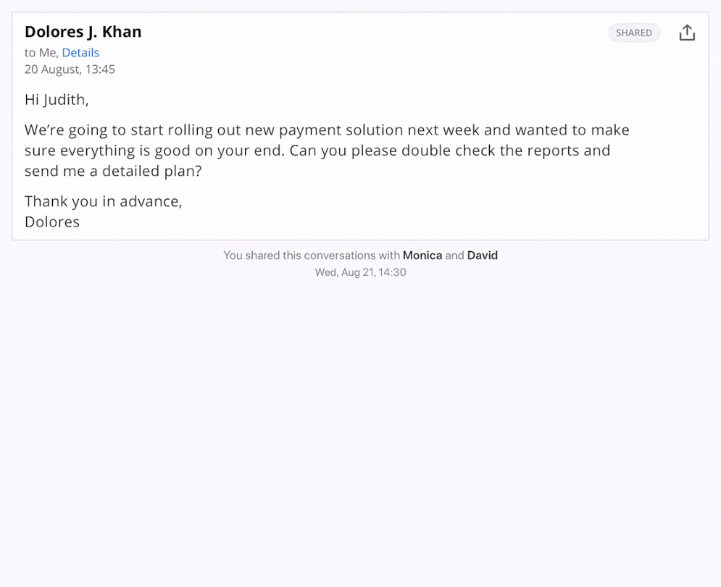
Task: Open the Details link
Action: coord(80,52)
